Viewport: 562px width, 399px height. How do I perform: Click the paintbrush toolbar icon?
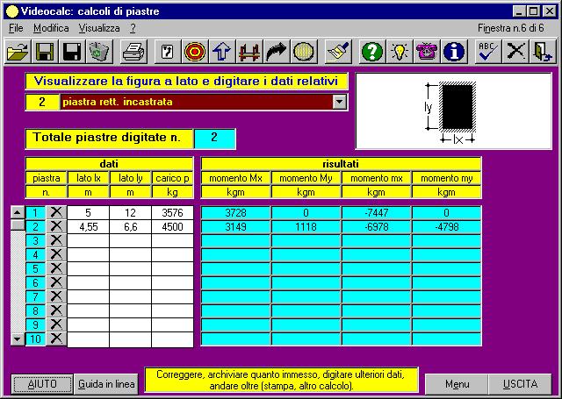point(338,53)
